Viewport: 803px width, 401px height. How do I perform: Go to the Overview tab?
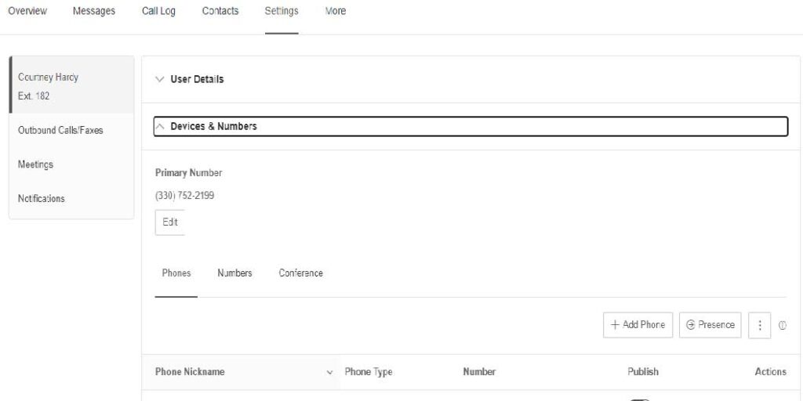tap(27, 11)
